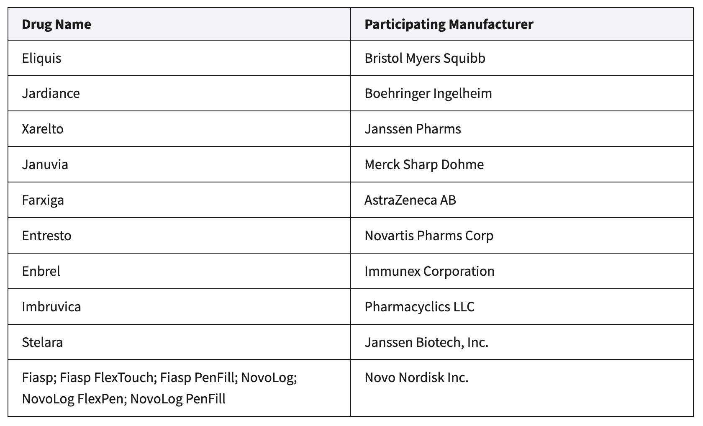
Task: Click the Imbruvica drug name
Action: coord(51,307)
